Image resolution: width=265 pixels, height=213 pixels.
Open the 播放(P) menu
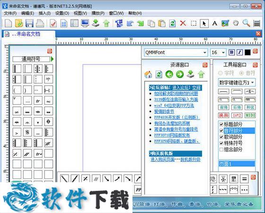(98, 13)
